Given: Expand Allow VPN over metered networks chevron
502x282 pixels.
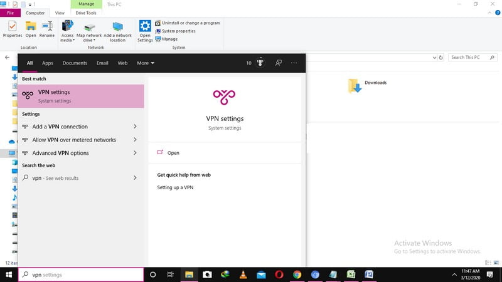Looking at the screenshot, I should tap(135, 140).
